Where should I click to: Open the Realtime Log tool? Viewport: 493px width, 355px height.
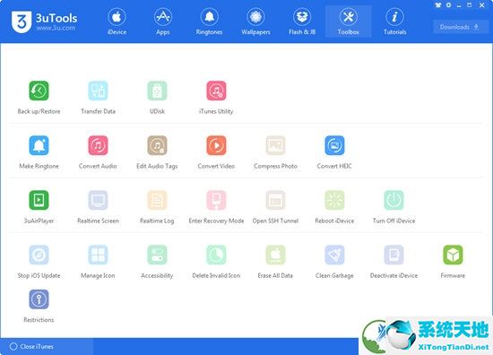coord(157,200)
